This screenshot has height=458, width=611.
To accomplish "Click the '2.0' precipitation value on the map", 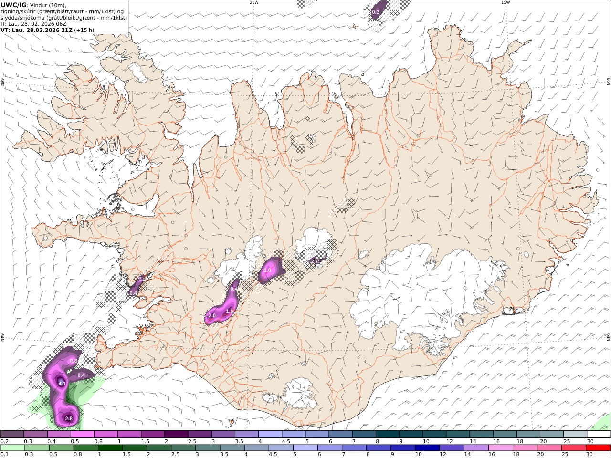I will tap(212, 315).
